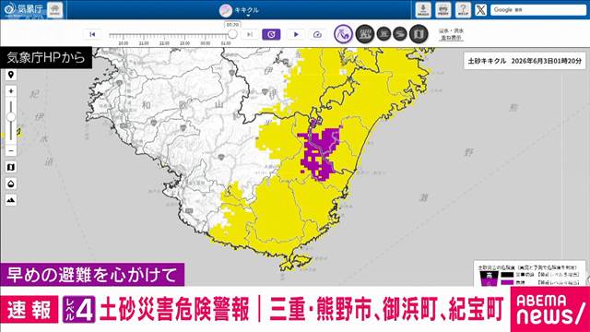This screenshot has height=332, width=590.
Task: Select the hazard map round icon
Action: click(x=419, y=34)
